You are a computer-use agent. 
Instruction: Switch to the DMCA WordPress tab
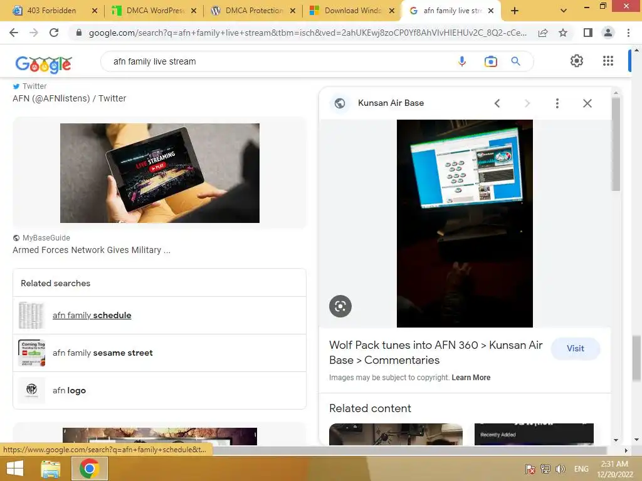pos(155,11)
